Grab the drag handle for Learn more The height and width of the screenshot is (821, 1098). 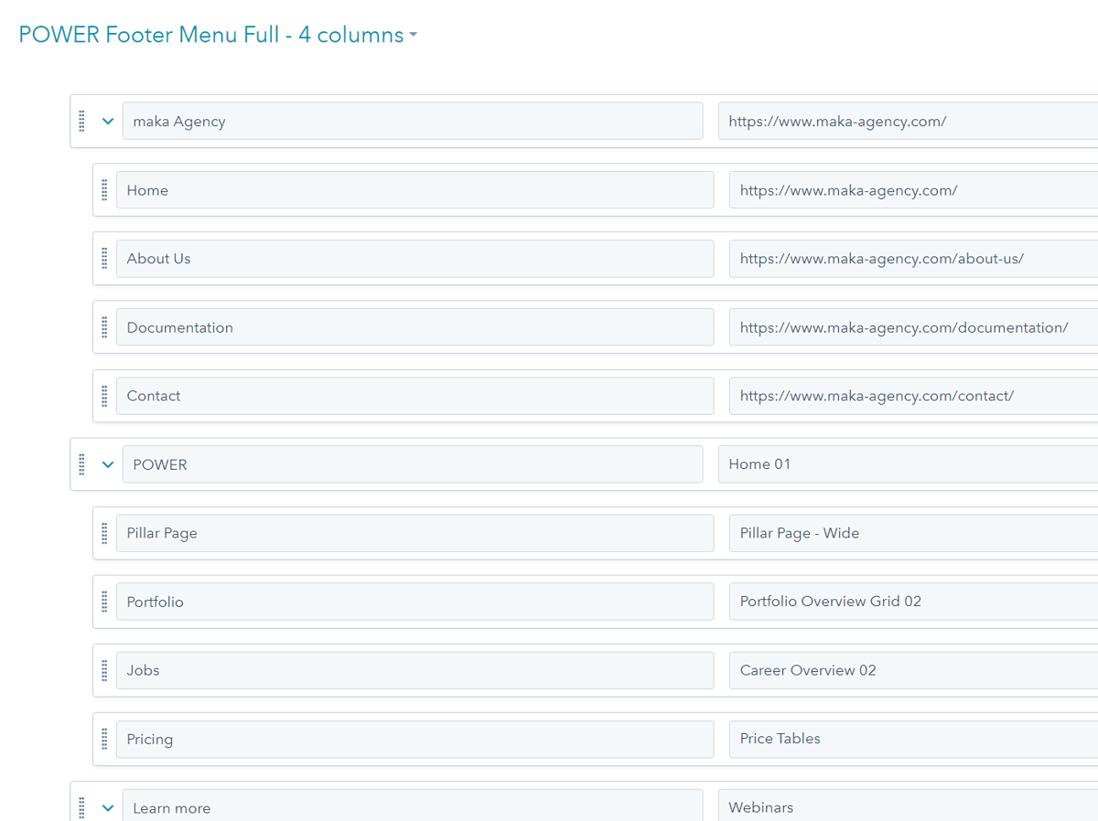[x=82, y=807]
